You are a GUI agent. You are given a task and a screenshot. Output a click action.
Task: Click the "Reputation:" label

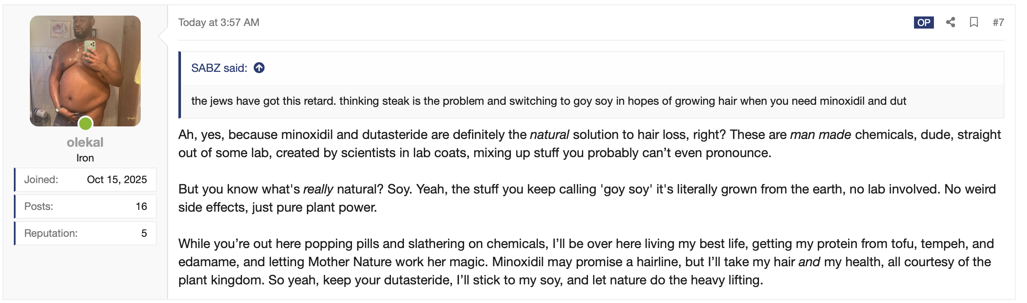click(51, 233)
